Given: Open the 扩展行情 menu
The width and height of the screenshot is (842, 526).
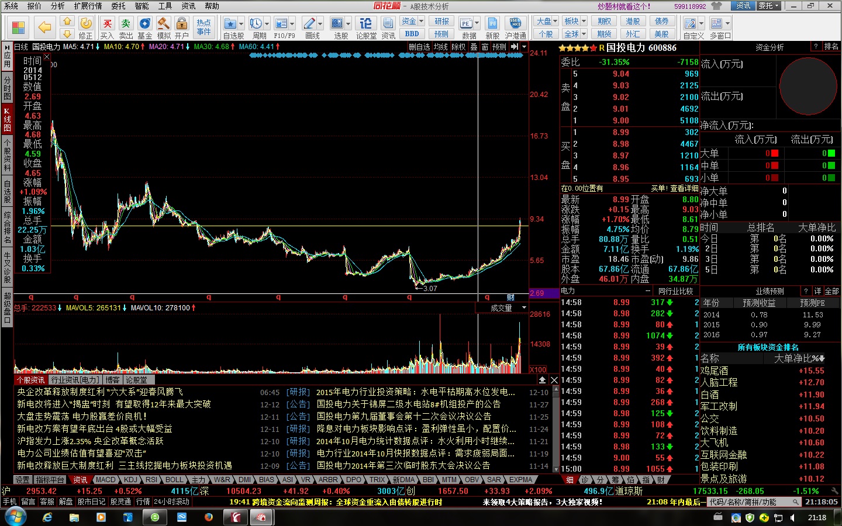Looking at the screenshot, I should pyautogui.click(x=88, y=6).
